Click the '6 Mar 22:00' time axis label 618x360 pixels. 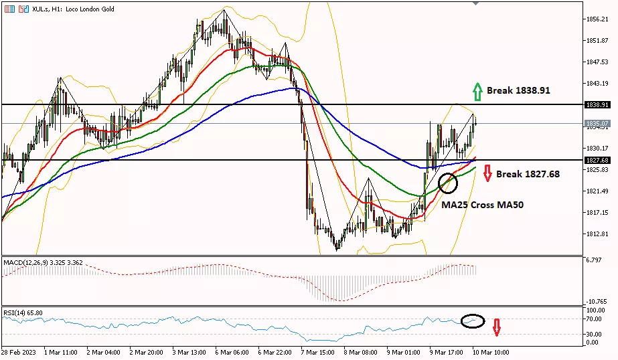275,352
